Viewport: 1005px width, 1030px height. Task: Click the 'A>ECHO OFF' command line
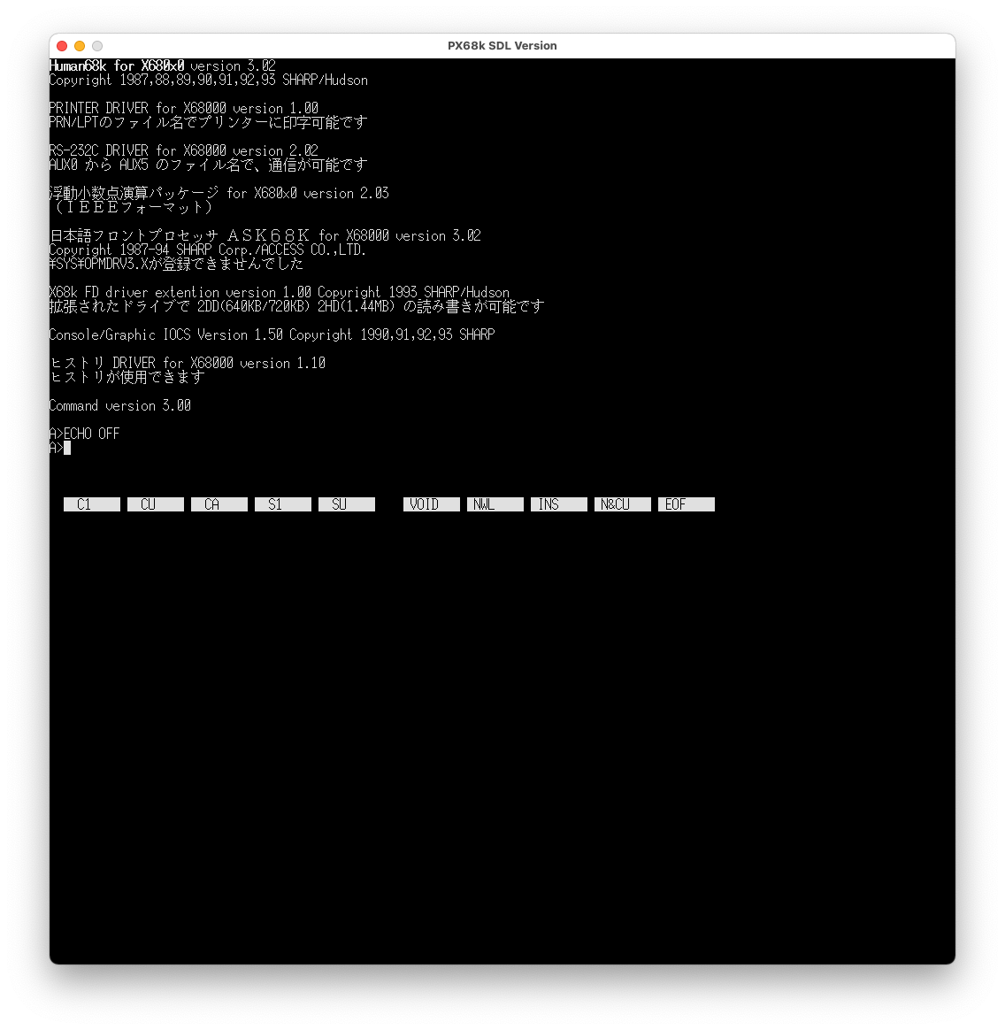click(x=85, y=434)
